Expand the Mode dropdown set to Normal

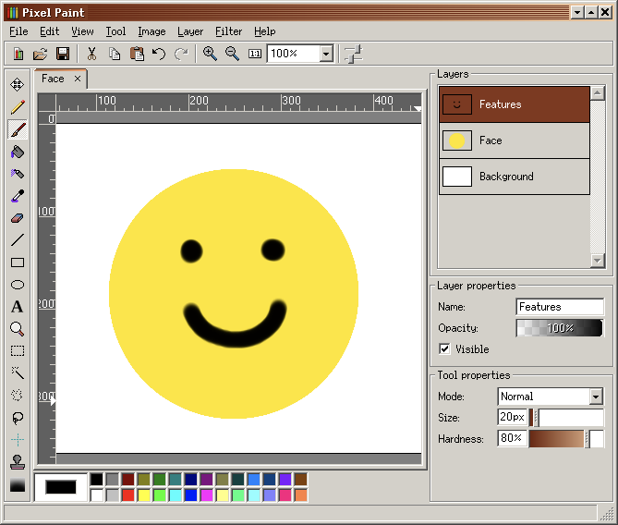pyautogui.click(x=595, y=397)
